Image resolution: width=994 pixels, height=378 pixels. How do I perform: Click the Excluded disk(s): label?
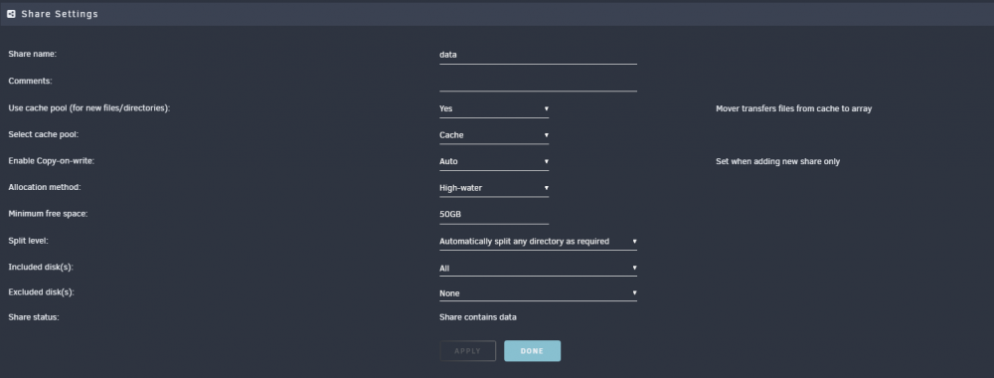coord(41,292)
